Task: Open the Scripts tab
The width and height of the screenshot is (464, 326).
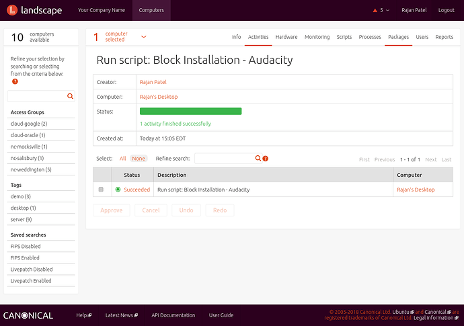Action: click(x=344, y=37)
